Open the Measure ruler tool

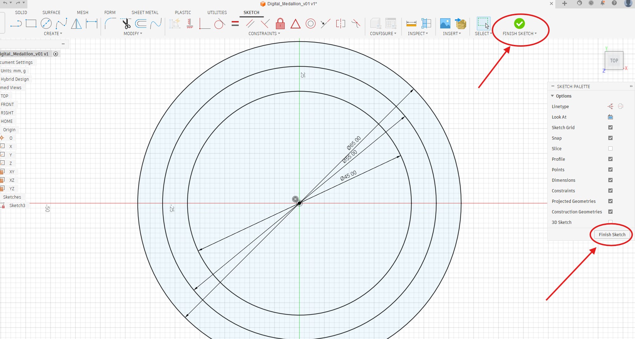(411, 24)
